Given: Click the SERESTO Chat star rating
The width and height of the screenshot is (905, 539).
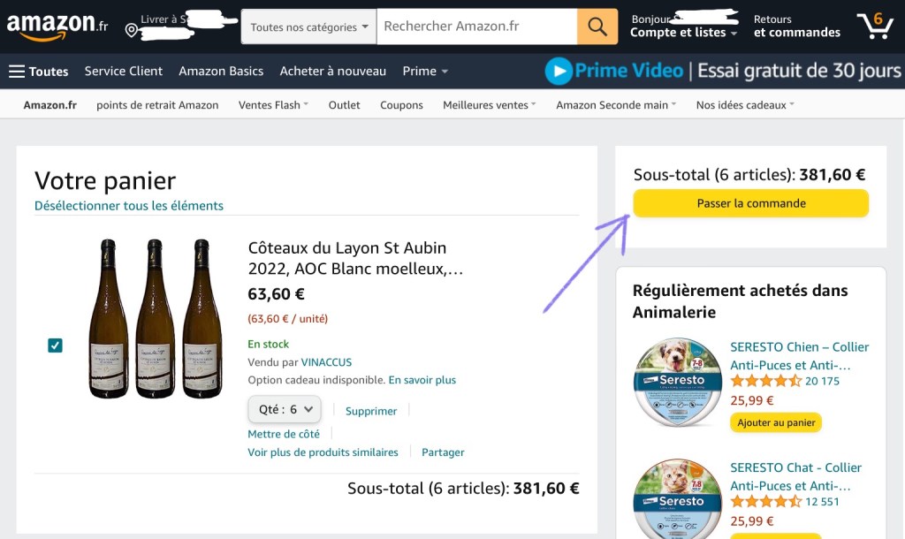Looking at the screenshot, I should coord(765,501).
